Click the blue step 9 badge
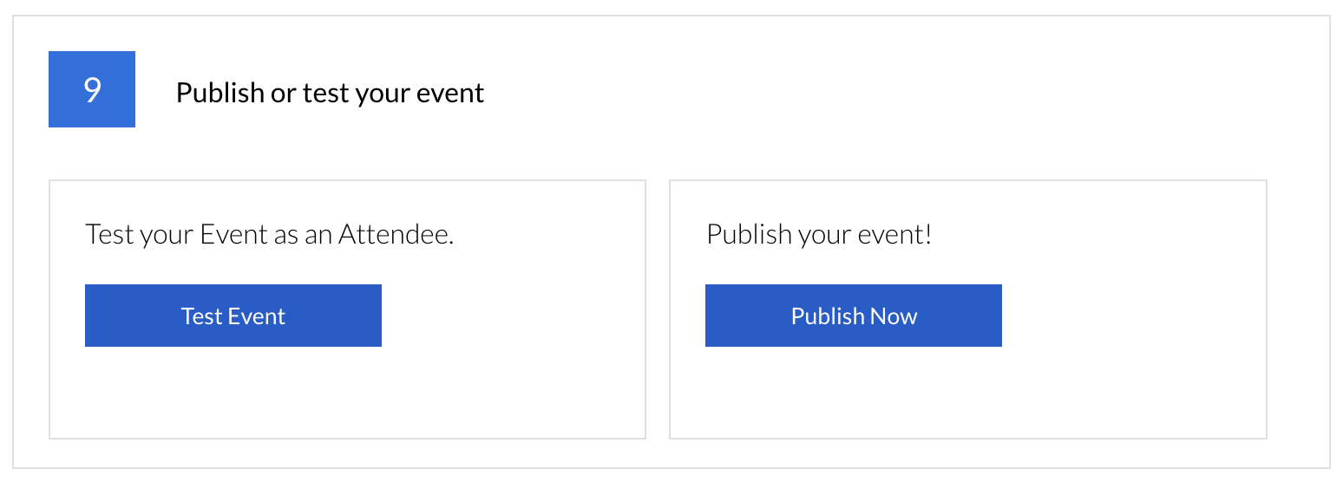This screenshot has height=482, width=1343. pyautogui.click(x=92, y=89)
